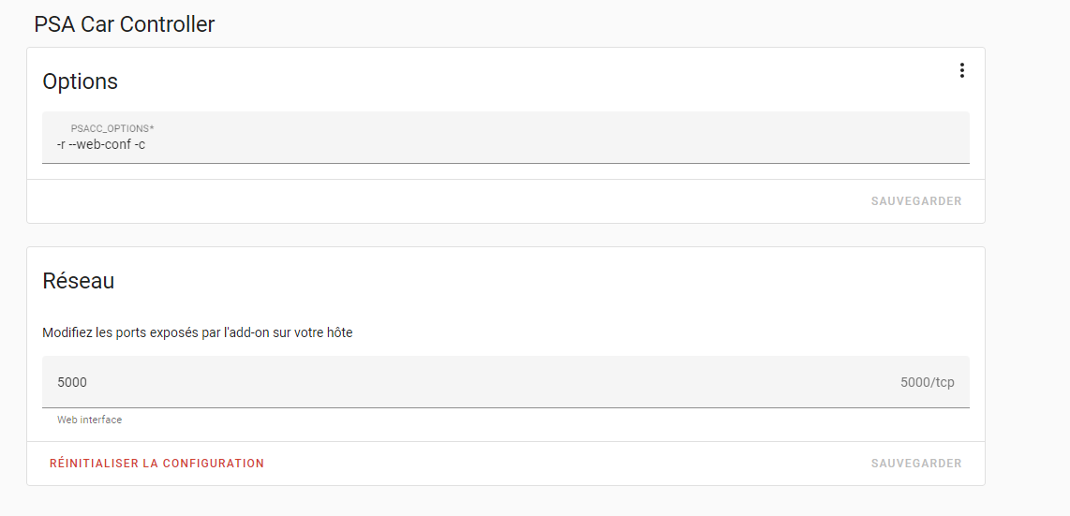The width and height of the screenshot is (1070, 516).
Task: Click the "Web interface" helper text
Action: [x=89, y=420]
